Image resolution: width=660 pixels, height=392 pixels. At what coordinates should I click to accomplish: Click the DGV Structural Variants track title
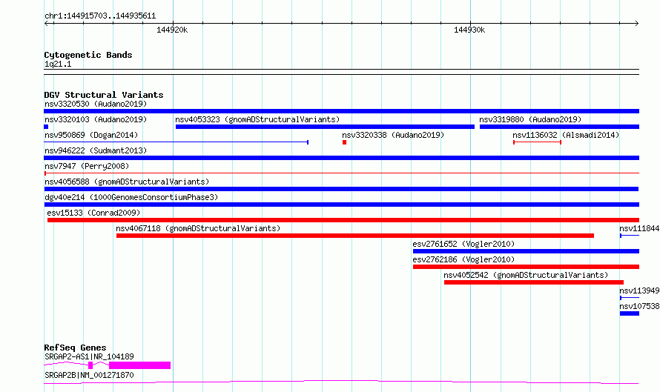104,95
